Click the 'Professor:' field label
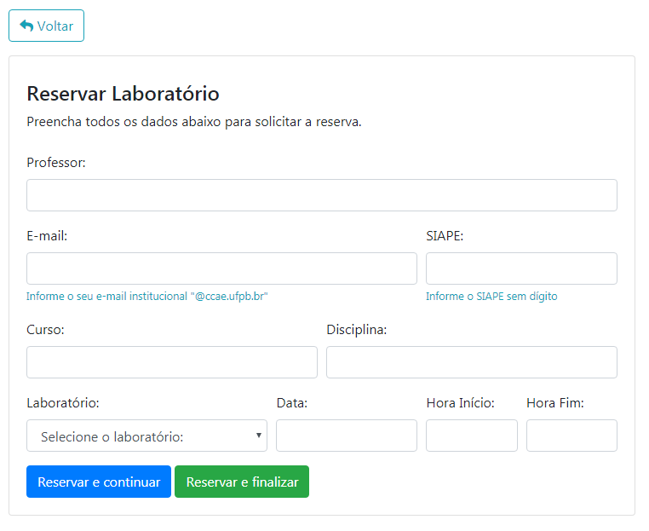The image size is (649, 531). click(56, 163)
